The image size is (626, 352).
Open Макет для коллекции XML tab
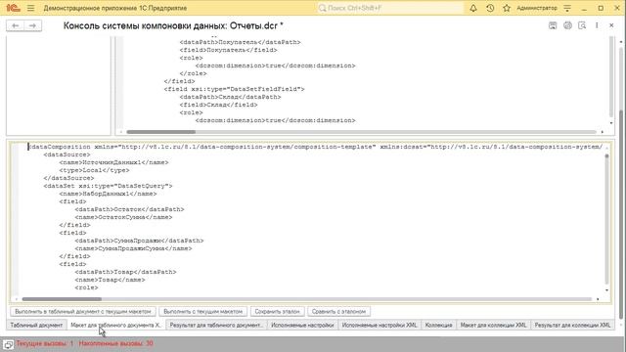(x=493, y=326)
